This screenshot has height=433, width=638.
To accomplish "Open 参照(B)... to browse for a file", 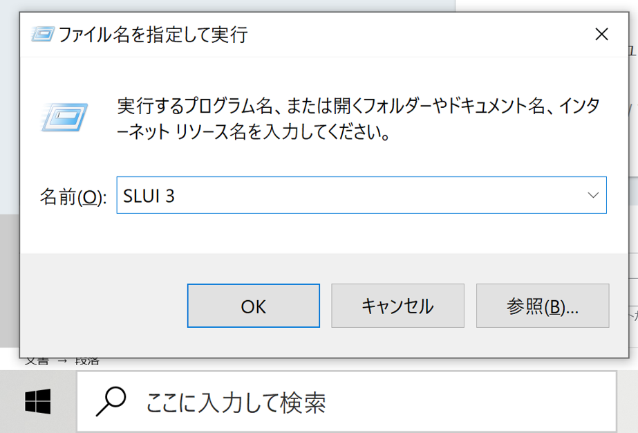I will point(542,305).
